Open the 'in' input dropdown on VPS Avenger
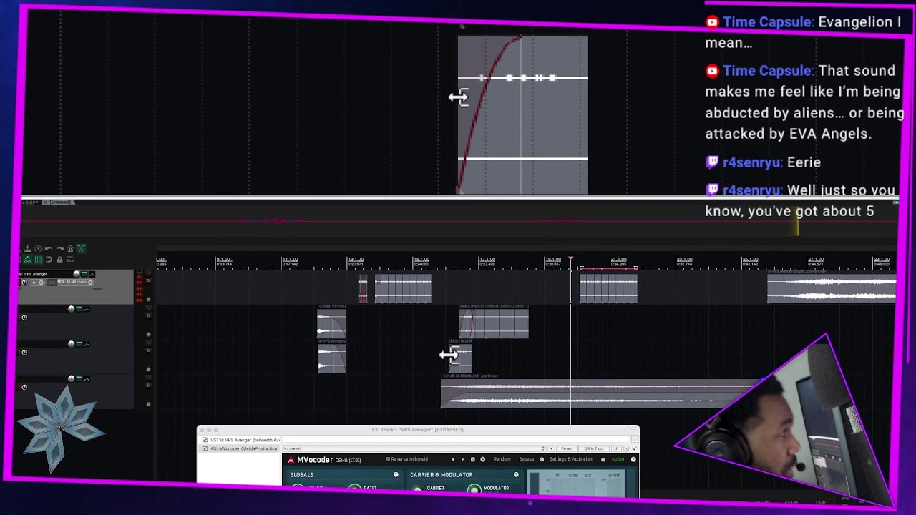 pyautogui.click(x=38, y=283)
